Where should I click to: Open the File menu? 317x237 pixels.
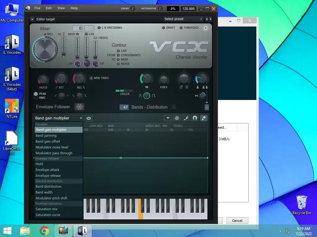[37, 8]
